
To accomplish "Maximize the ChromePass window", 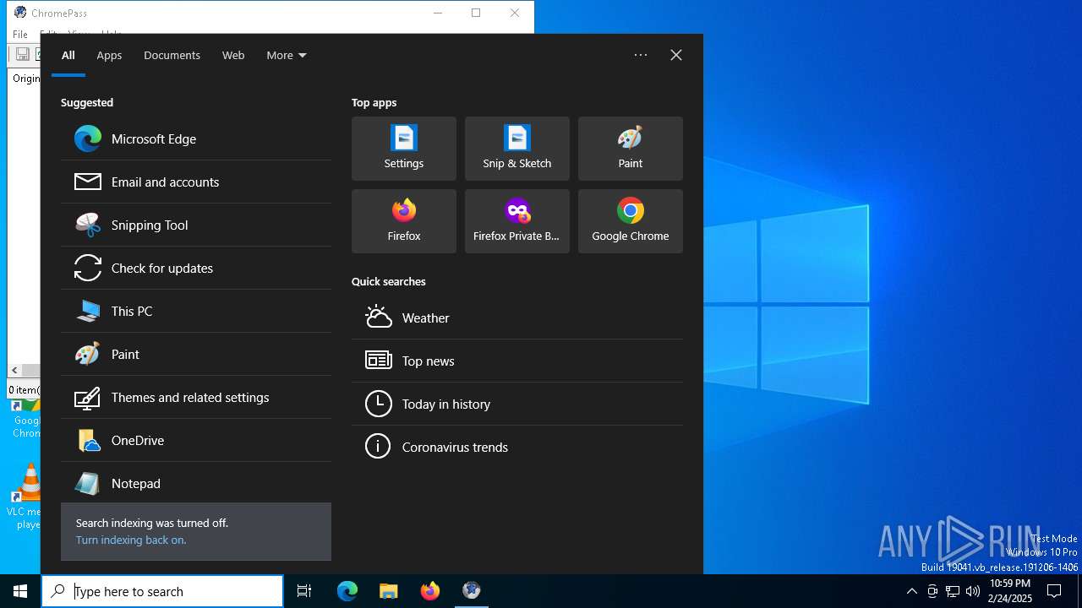I will (x=476, y=13).
